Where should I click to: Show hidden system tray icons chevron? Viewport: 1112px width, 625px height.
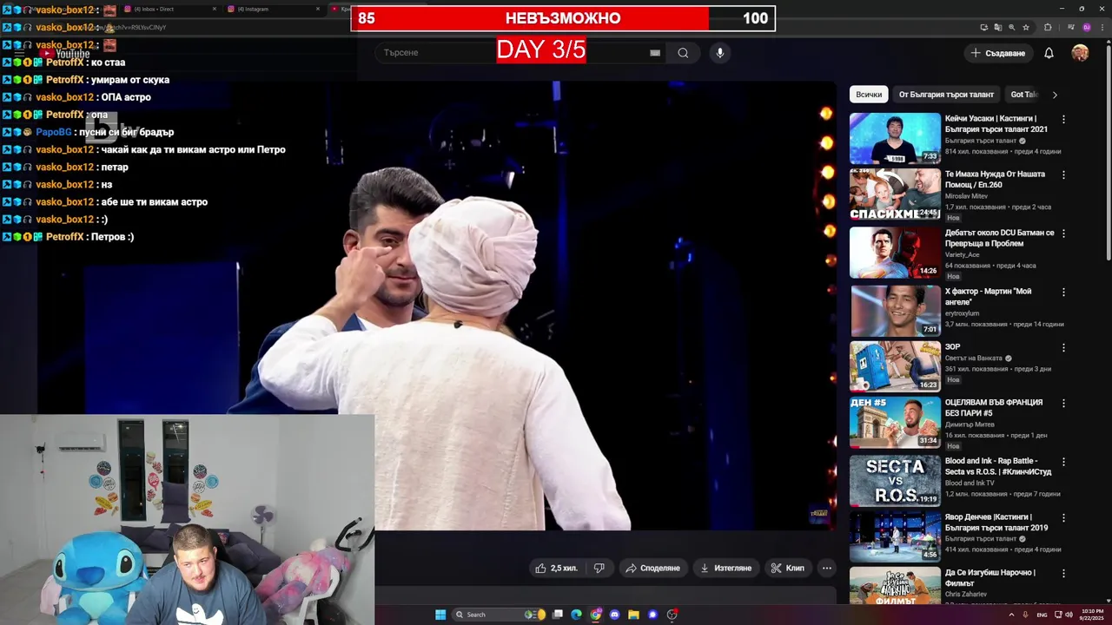click(x=1012, y=615)
